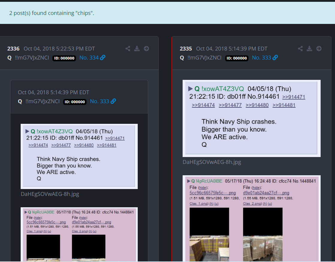Click timestamp of post 2335

point(232,49)
